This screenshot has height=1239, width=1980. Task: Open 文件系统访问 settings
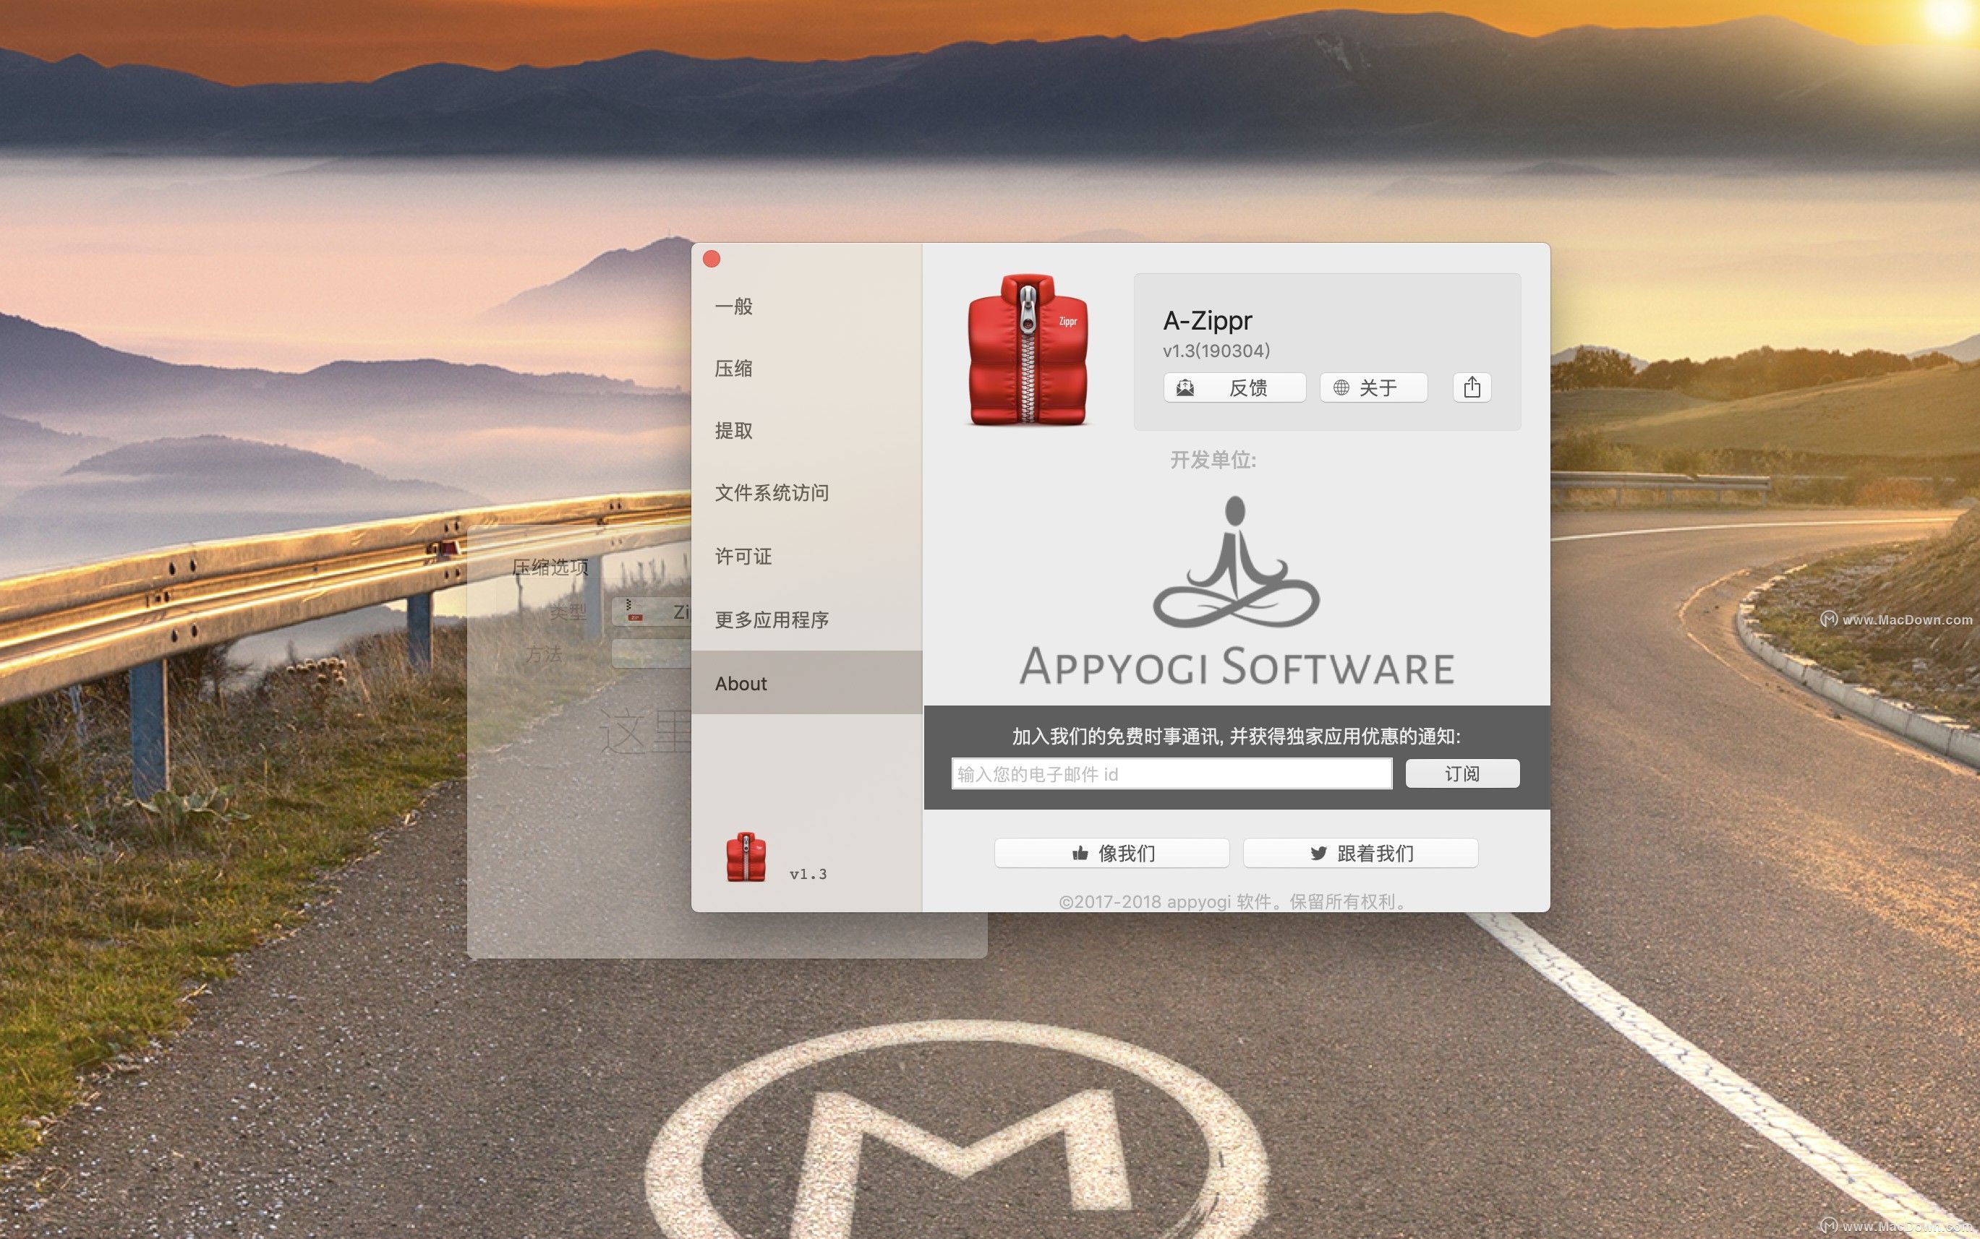coord(806,493)
